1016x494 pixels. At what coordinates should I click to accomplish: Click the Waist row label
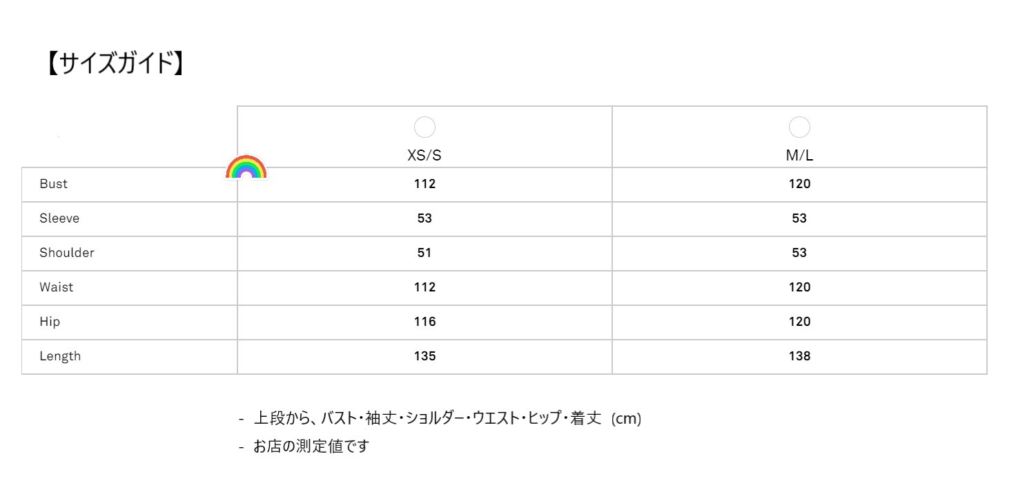57,287
